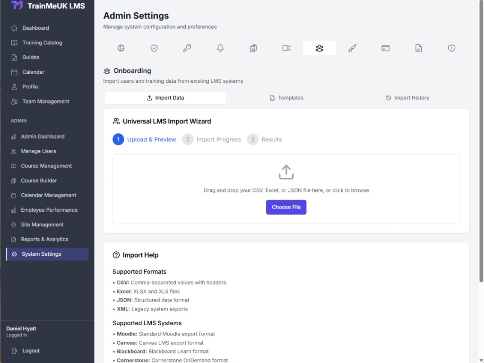This screenshot has width=484, height=363.
Task: Click the Universal LMS Import Wizard users icon
Action: [x=116, y=121]
